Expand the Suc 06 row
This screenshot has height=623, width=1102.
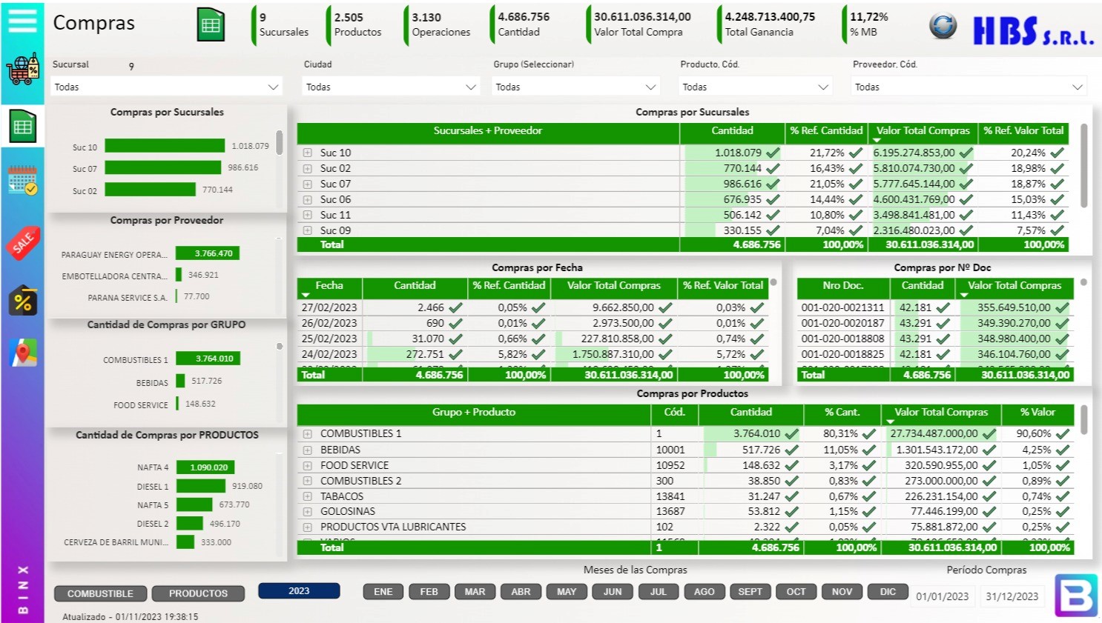click(x=307, y=199)
